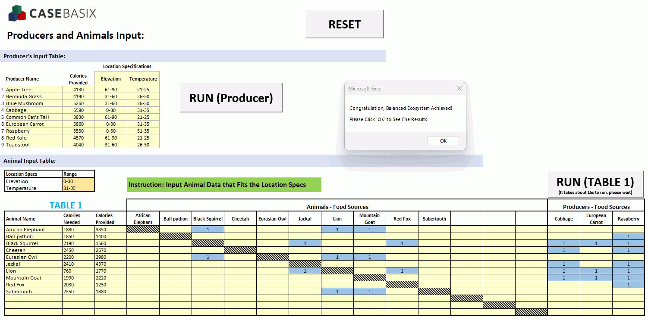Select the green instruction banner
The image size is (648, 320).
[x=224, y=185]
